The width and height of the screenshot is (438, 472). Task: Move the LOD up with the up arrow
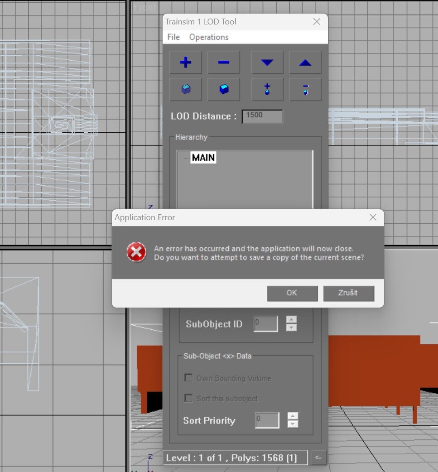tap(305, 63)
